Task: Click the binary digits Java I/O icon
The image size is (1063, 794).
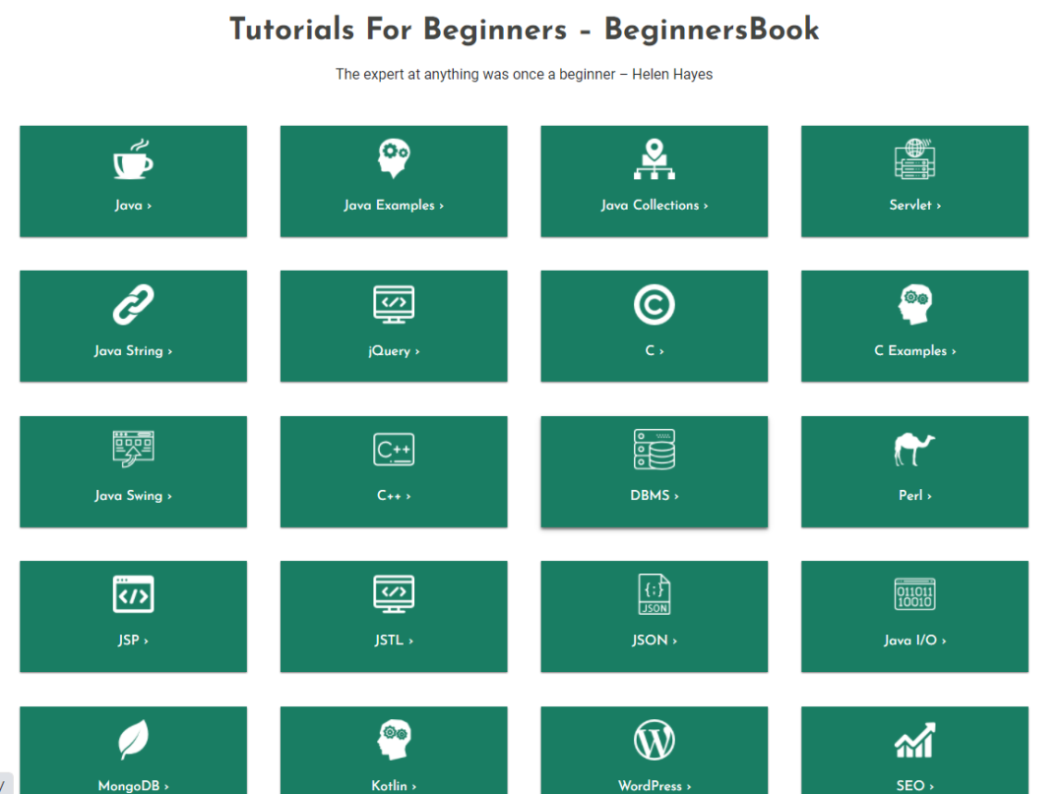Action: coord(914,593)
